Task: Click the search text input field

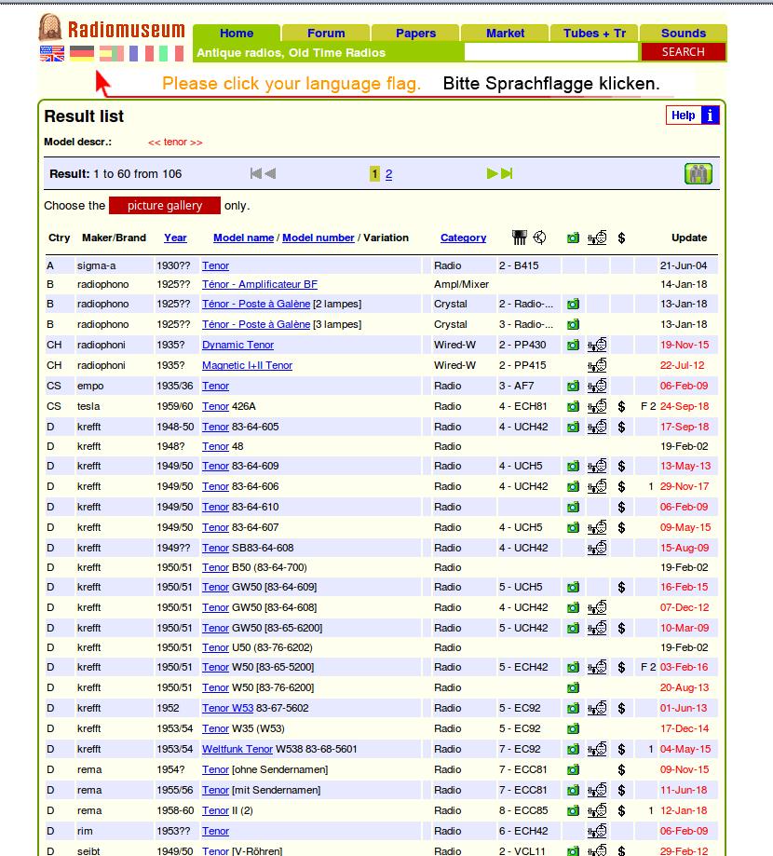Action: (x=550, y=52)
